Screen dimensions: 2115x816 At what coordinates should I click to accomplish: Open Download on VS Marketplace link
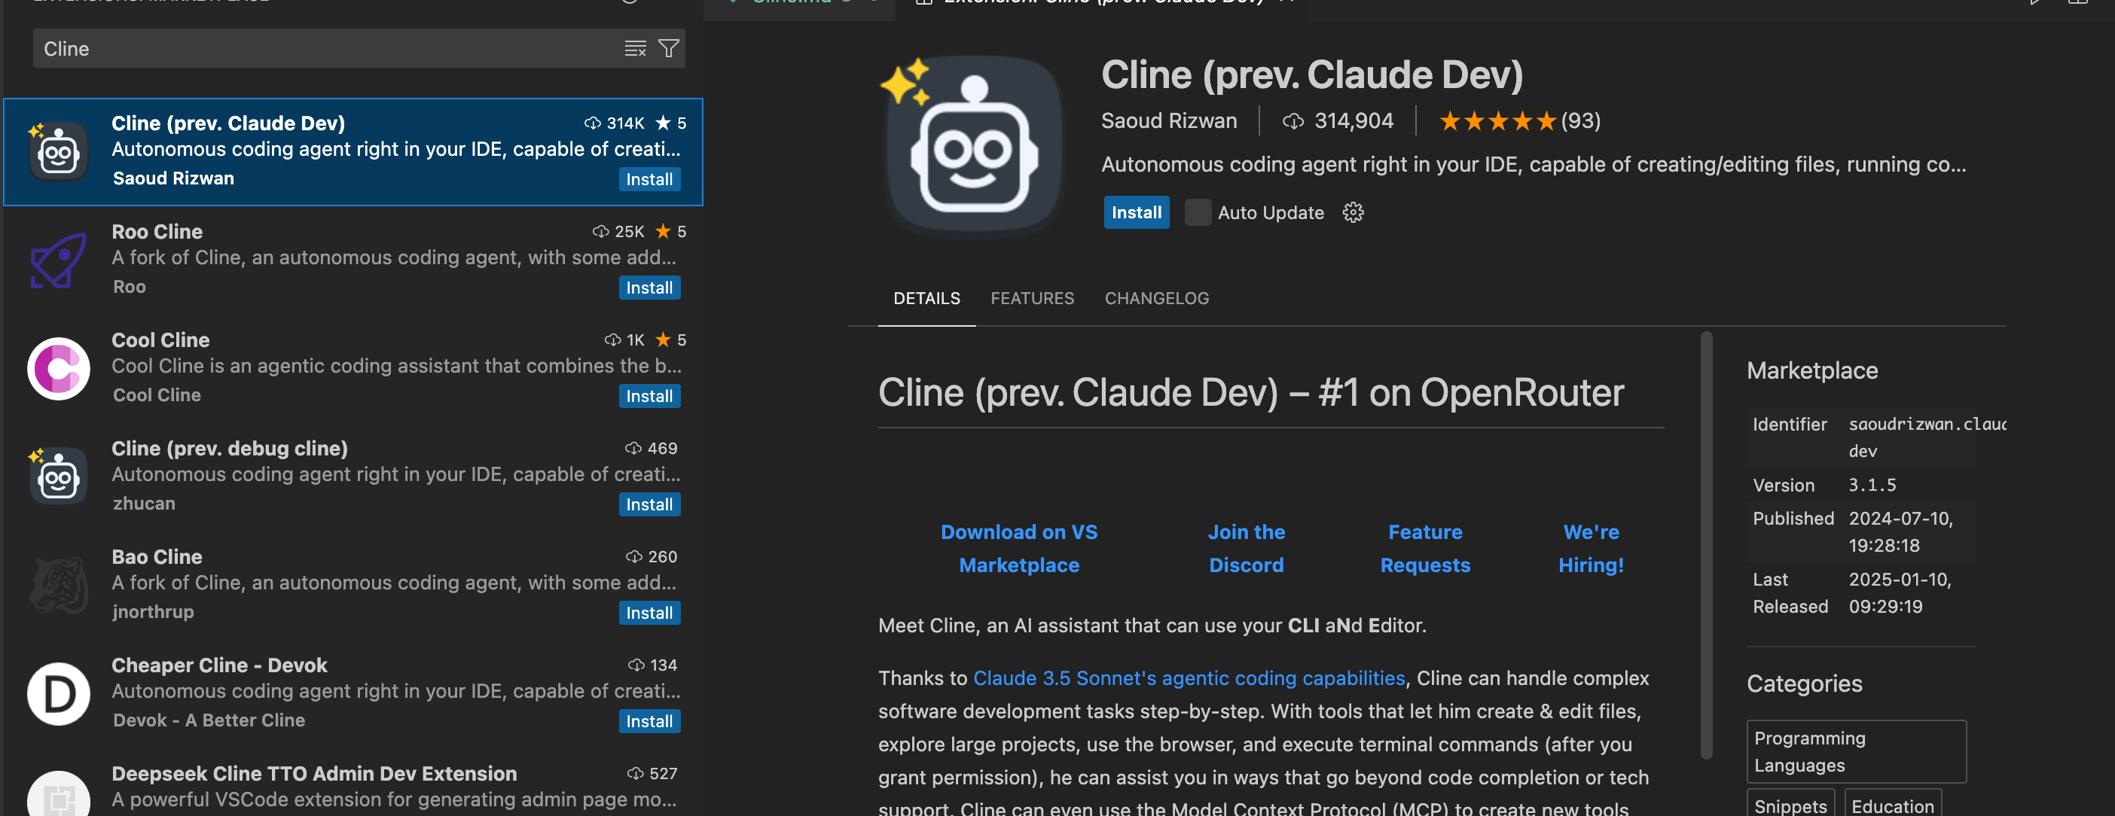[x=1018, y=548]
